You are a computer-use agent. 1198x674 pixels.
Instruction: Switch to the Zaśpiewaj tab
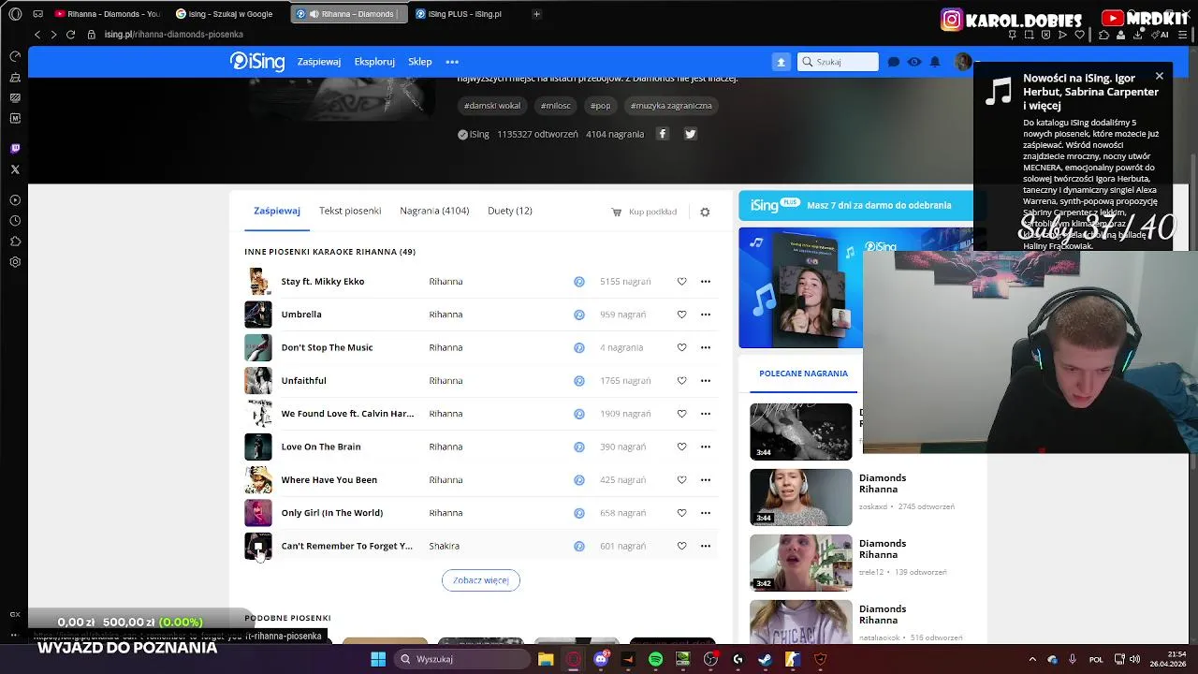pyautogui.click(x=277, y=211)
